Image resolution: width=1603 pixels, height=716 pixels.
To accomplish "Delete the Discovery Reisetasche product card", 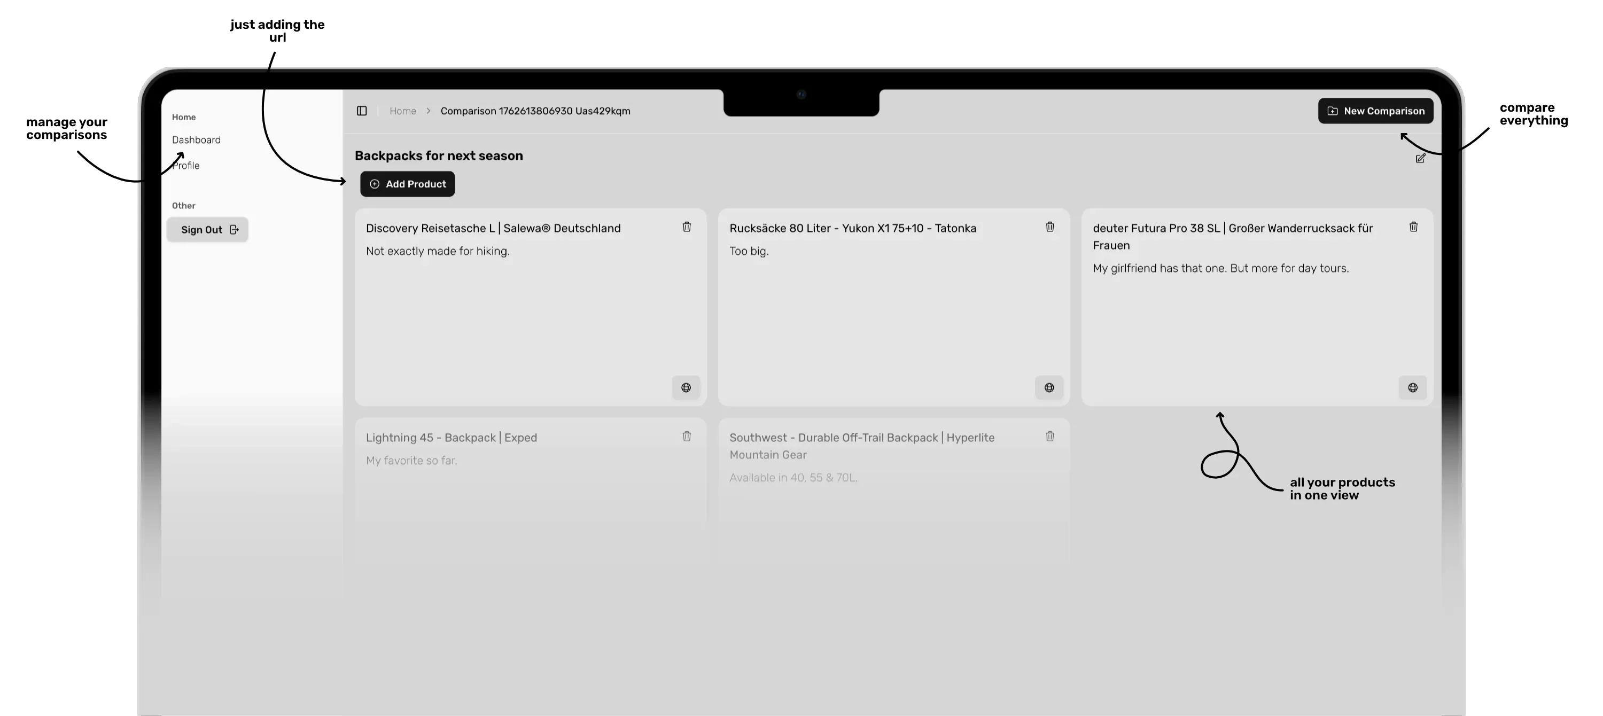I will (x=687, y=227).
